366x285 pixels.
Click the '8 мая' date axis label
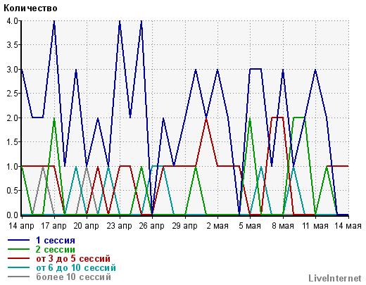pos(283,226)
